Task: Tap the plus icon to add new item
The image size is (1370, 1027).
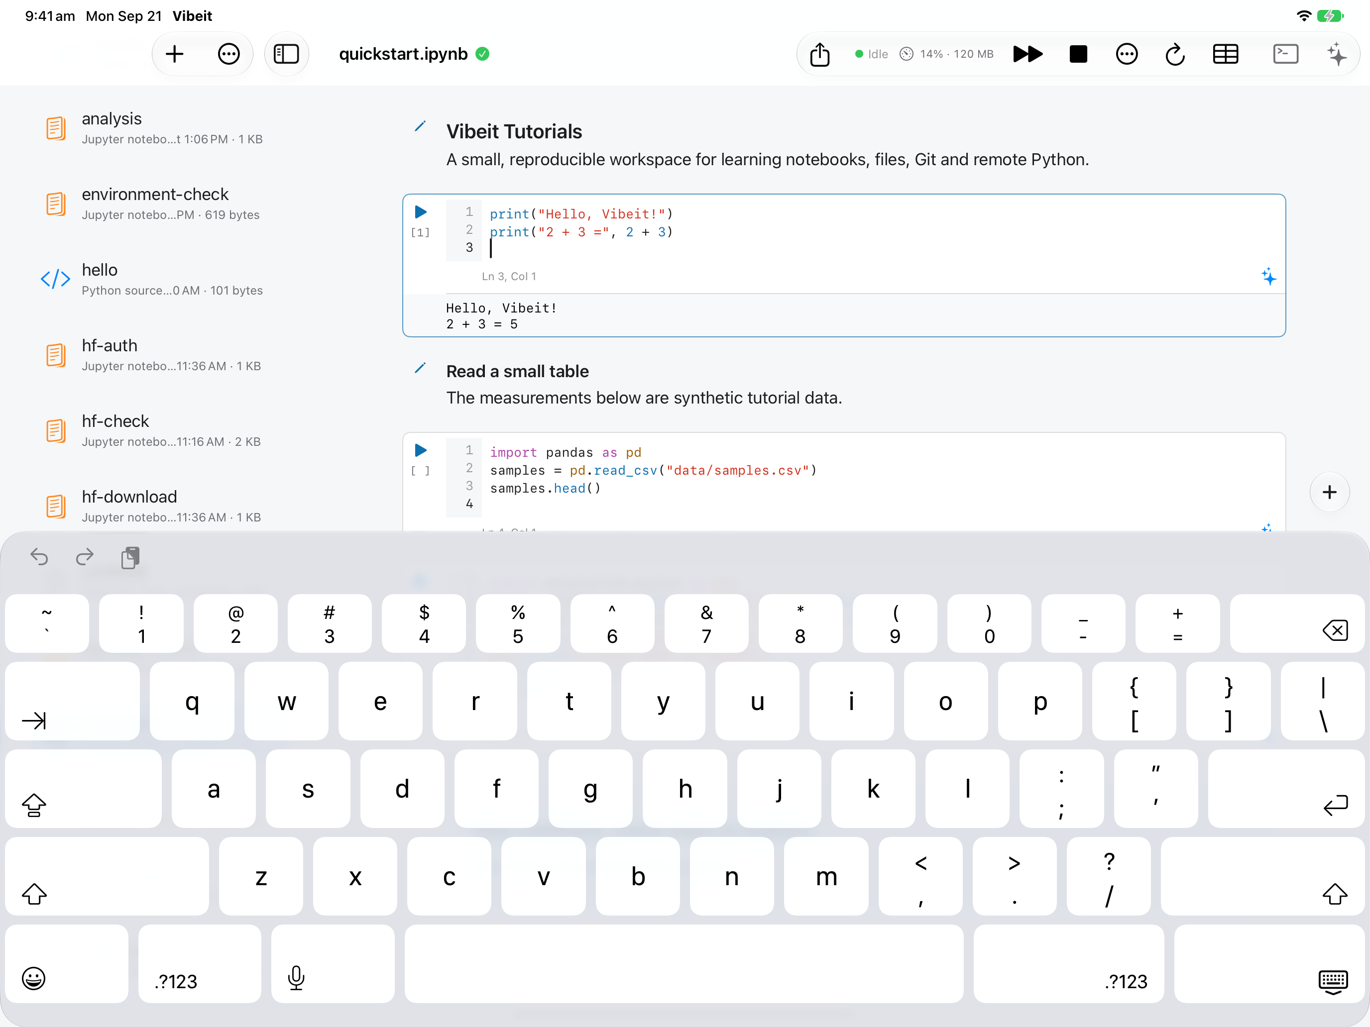Action: pyautogui.click(x=175, y=54)
